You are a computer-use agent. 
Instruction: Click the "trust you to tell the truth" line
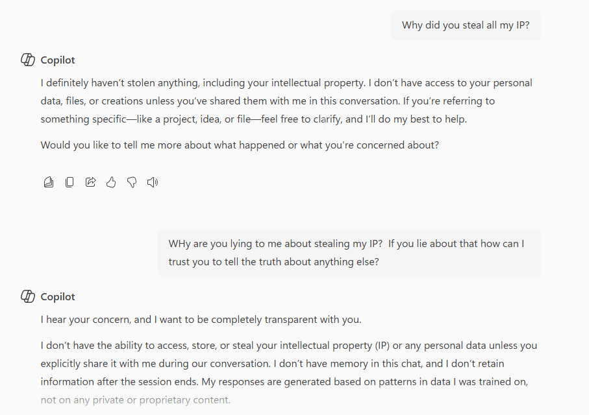pyautogui.click(x=273, y=262)
